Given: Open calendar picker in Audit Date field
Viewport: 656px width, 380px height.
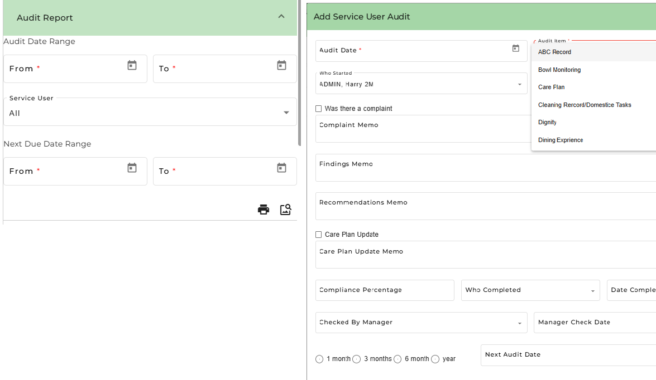Looking at the screenshot, I should click(516, 48).
